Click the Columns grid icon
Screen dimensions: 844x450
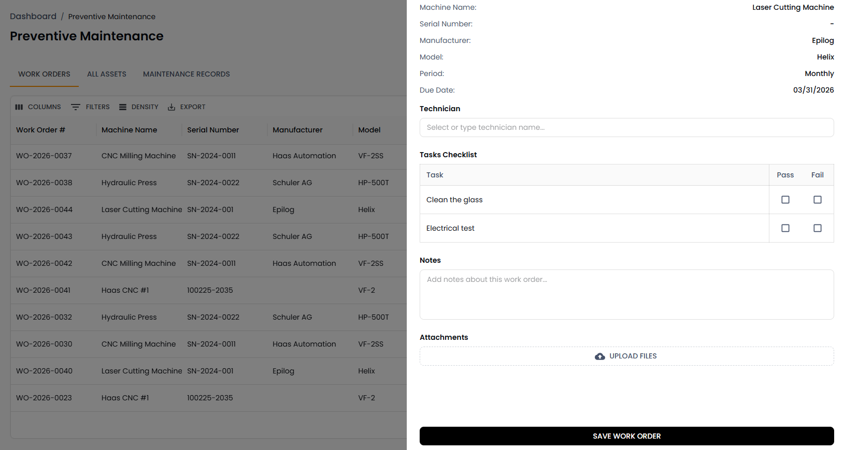coord(19,107)
